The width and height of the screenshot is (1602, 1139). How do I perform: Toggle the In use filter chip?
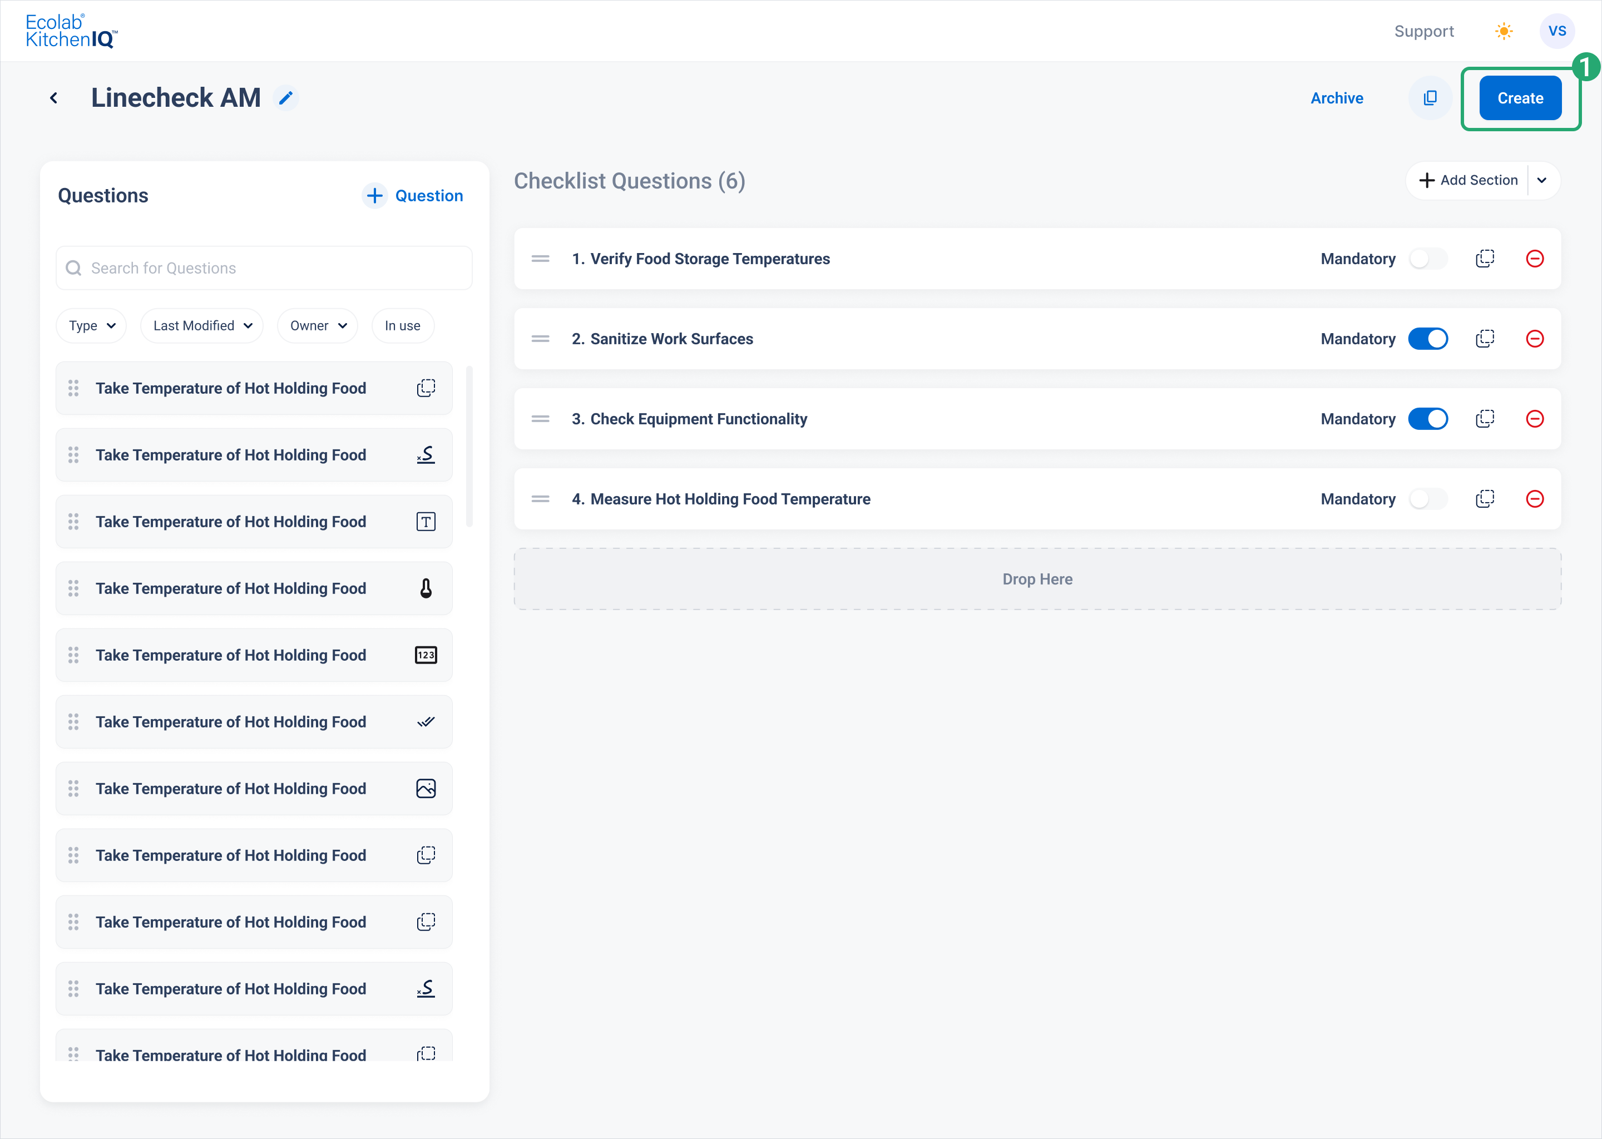coord(403,325)
